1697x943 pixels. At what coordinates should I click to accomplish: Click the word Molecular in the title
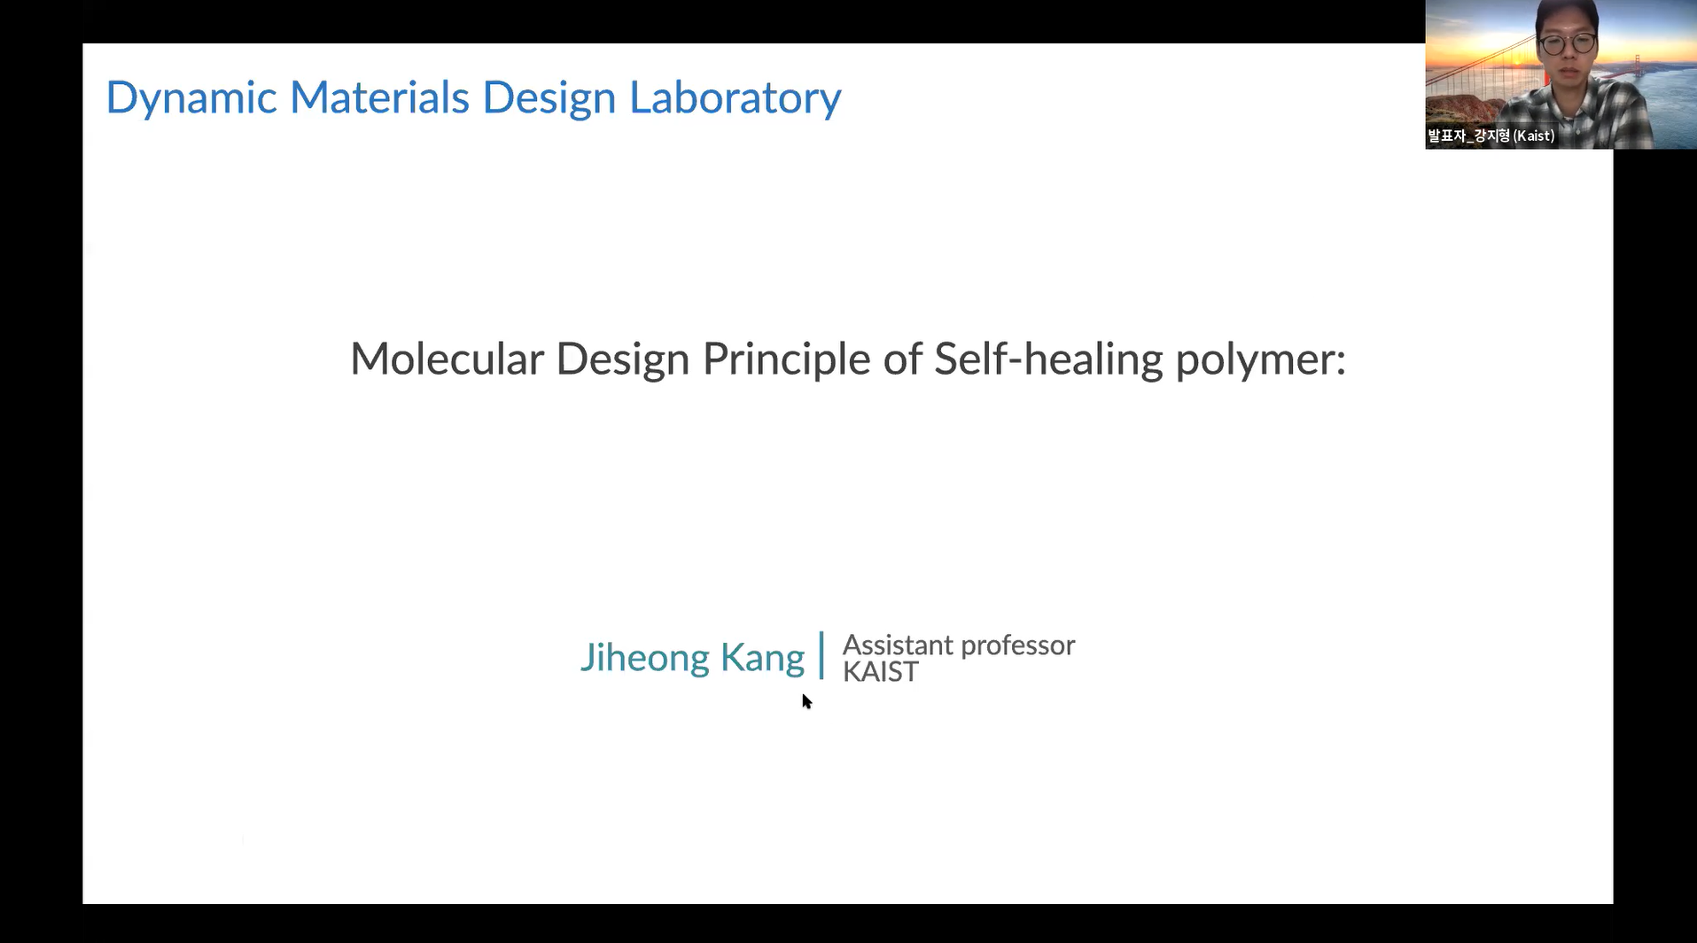[447, 359]
